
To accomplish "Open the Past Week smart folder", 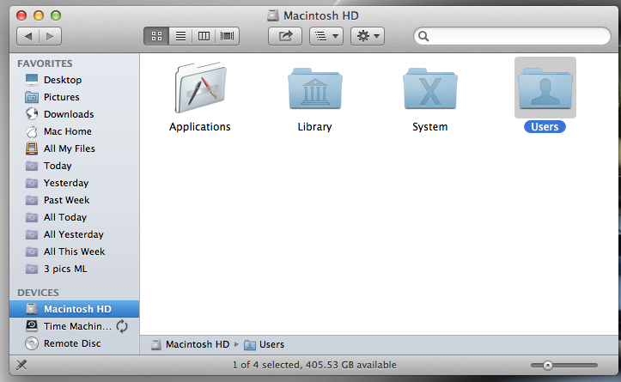I will (x=75, y=200).
